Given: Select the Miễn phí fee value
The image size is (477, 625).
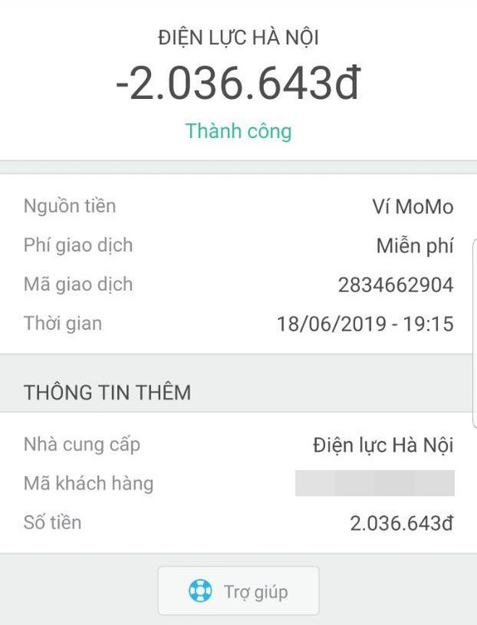Looking at the screenshot, I should pyautogui.click(x=415, y=246).
